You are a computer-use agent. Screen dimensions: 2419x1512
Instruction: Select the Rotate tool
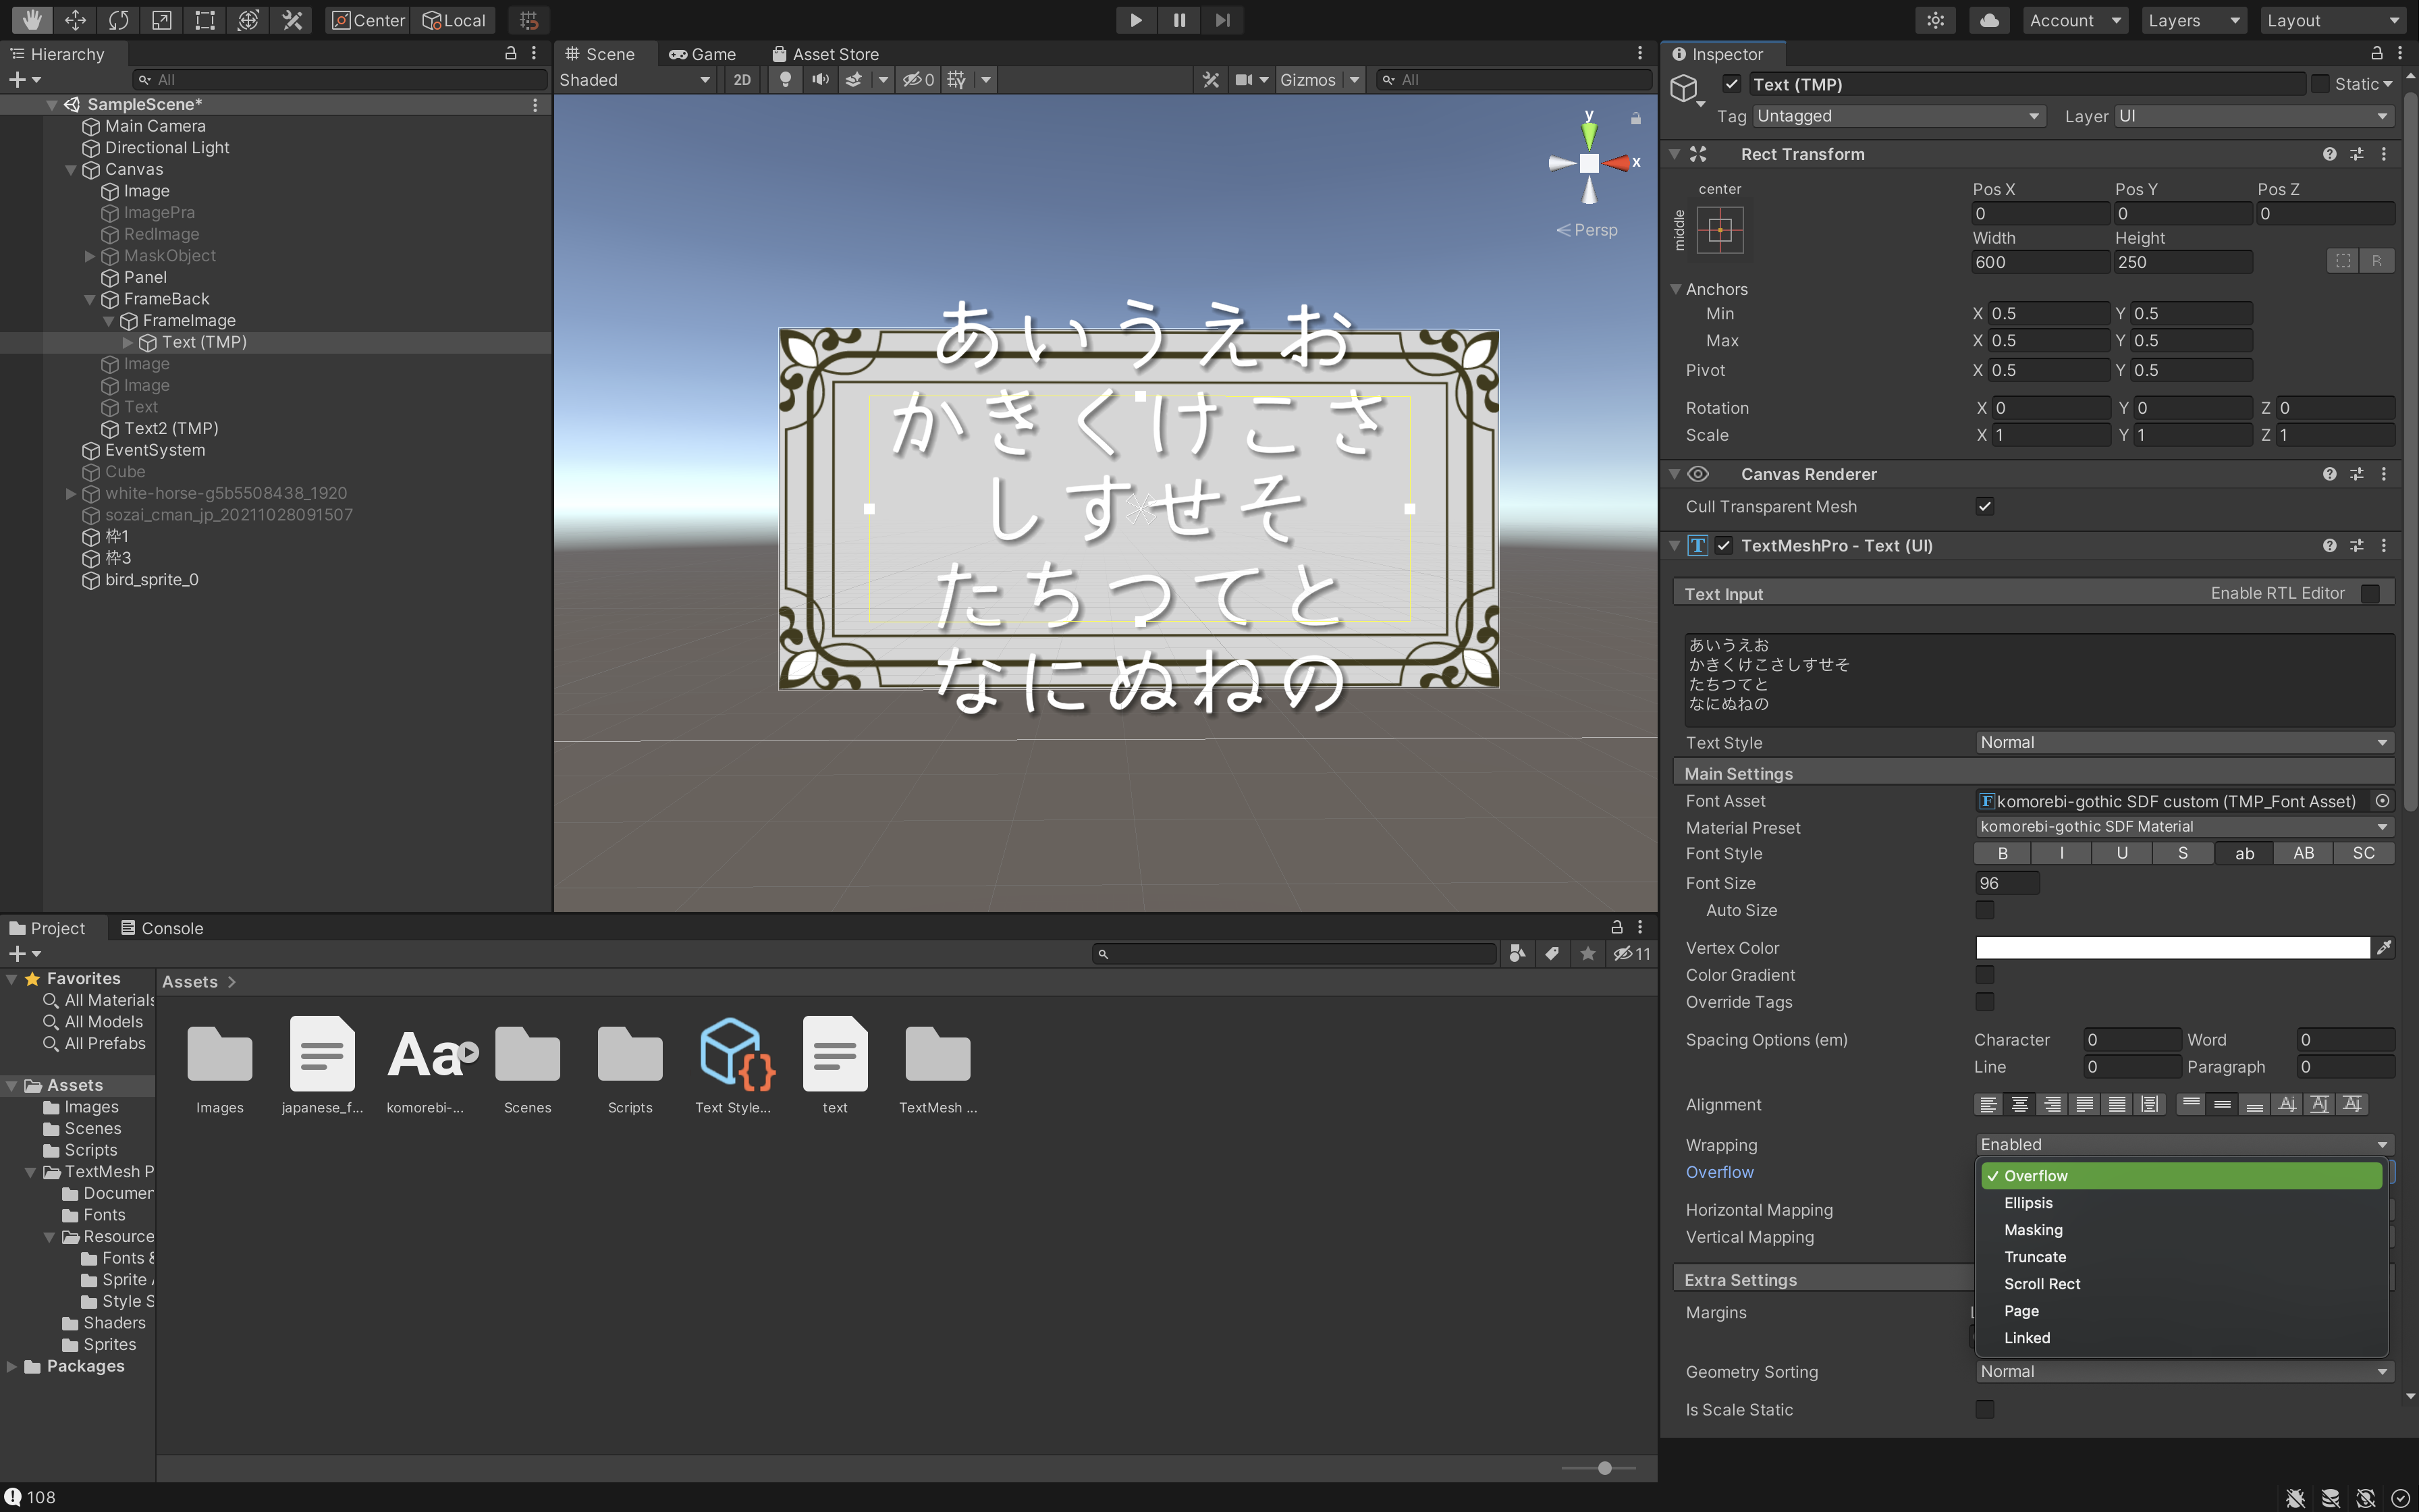pyautogui.click(x=118, y=20)
